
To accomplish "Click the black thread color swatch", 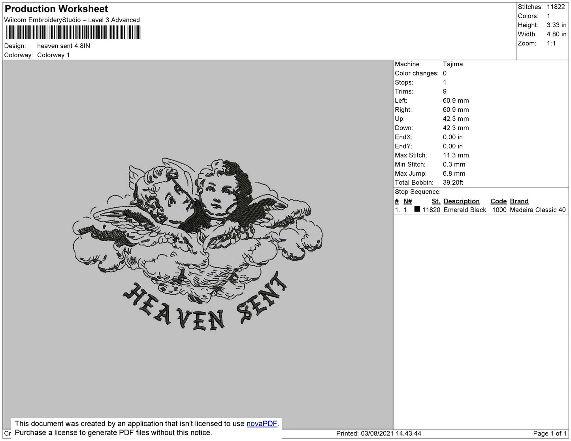I will tap(417, 209).
